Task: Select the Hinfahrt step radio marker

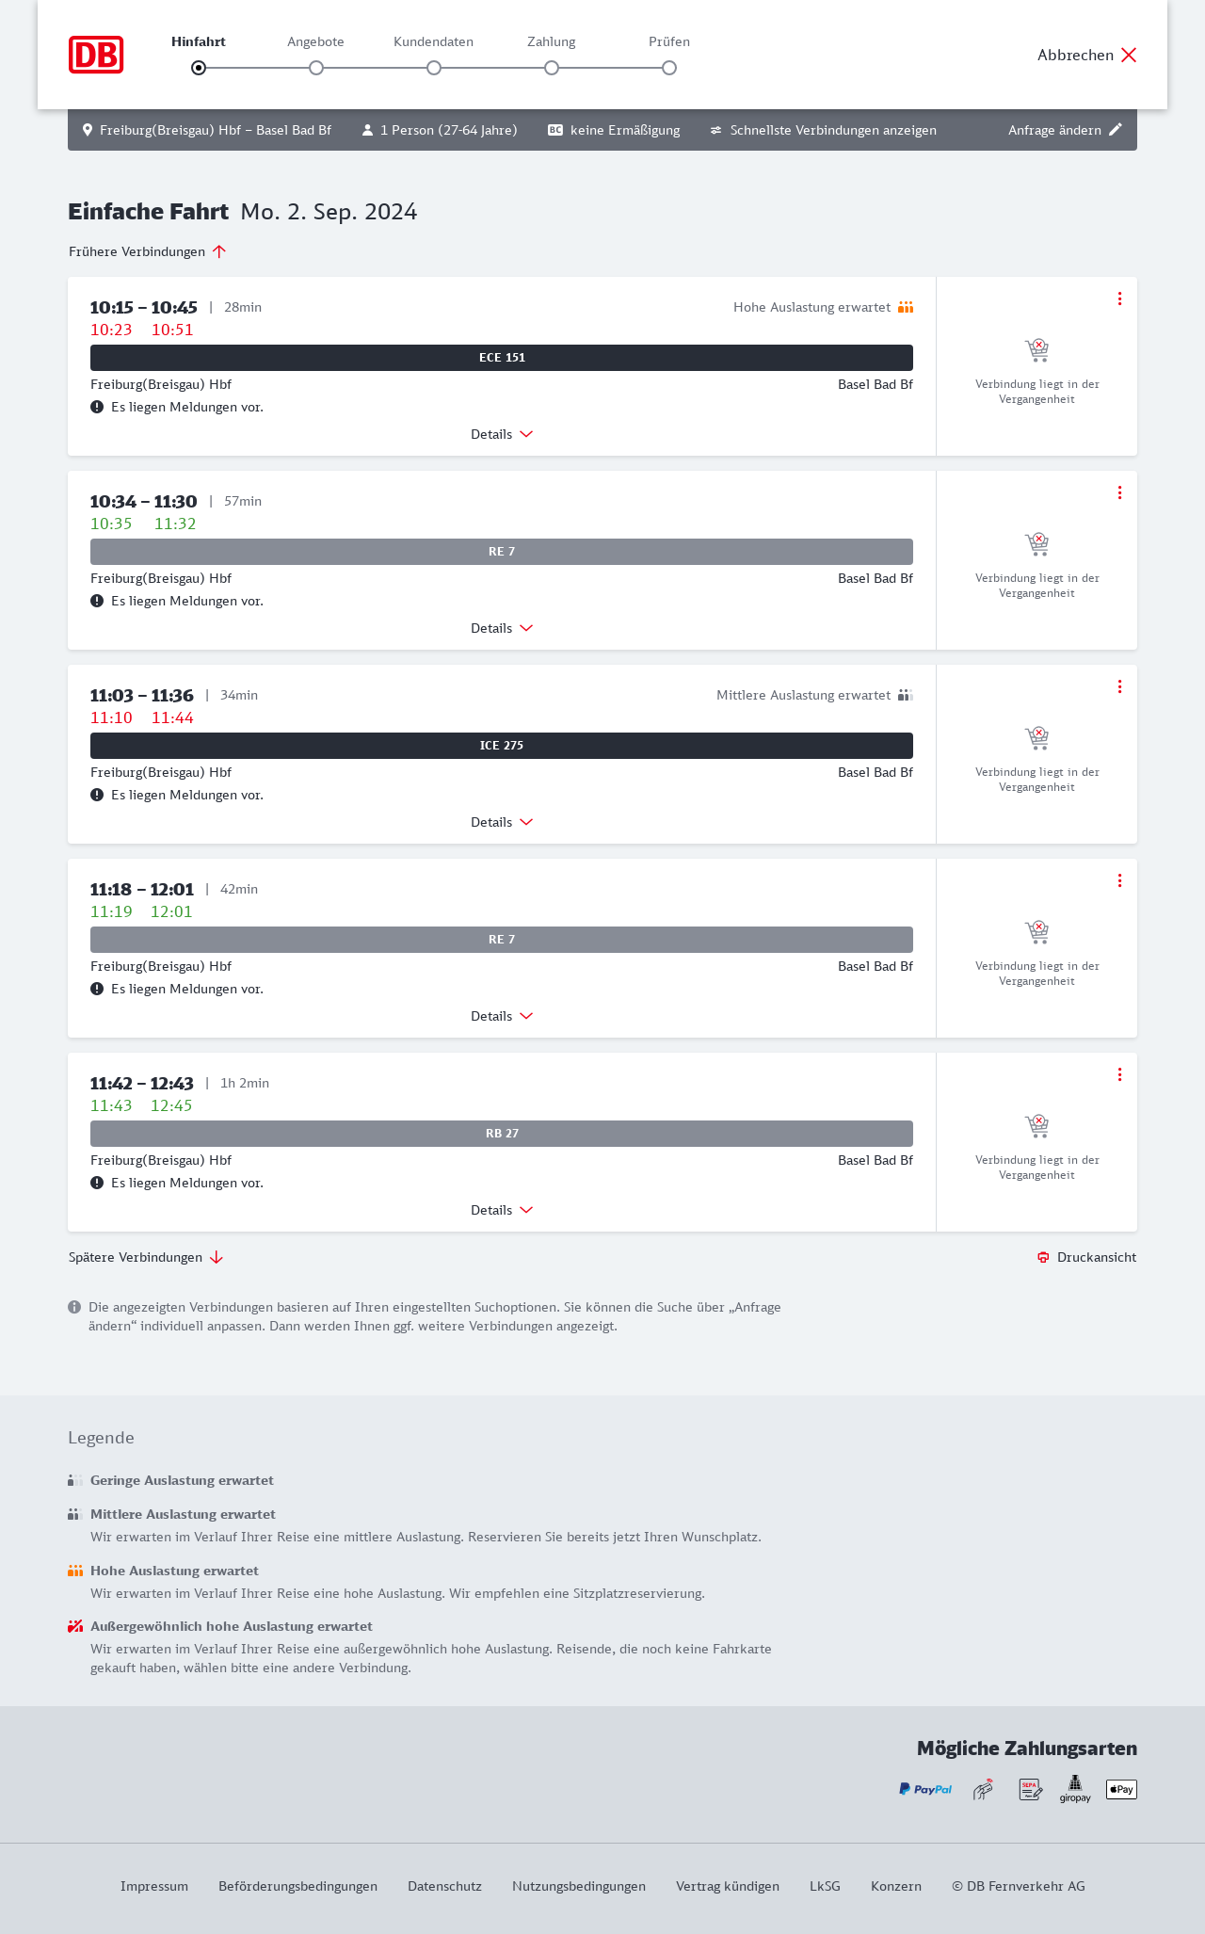Action: tap(199, 68)
